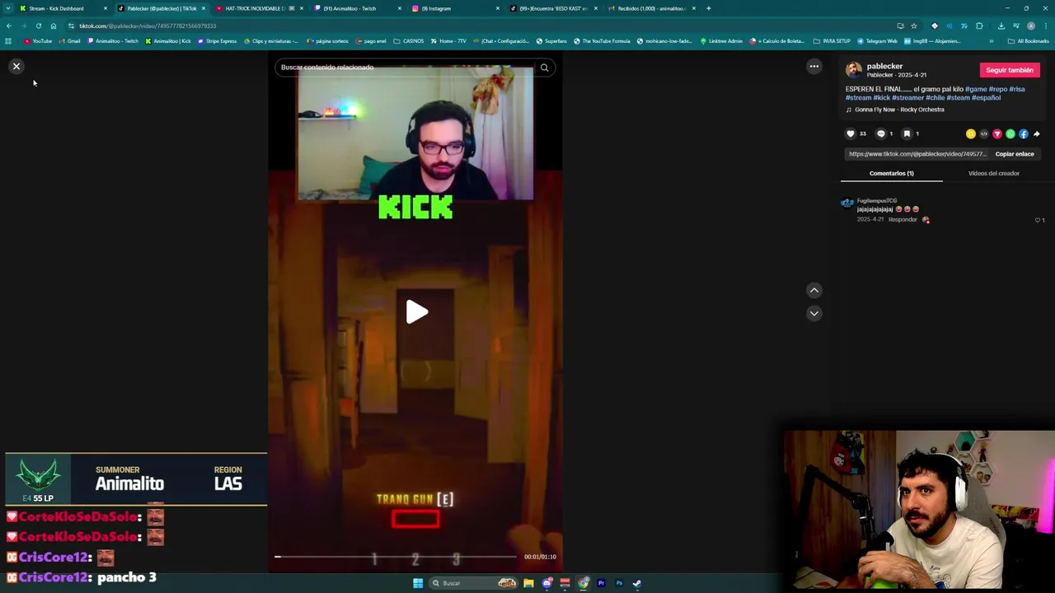Screen dimensions: 1055x593
Task: Click the #chile hashtag
Action: point(935,97)
